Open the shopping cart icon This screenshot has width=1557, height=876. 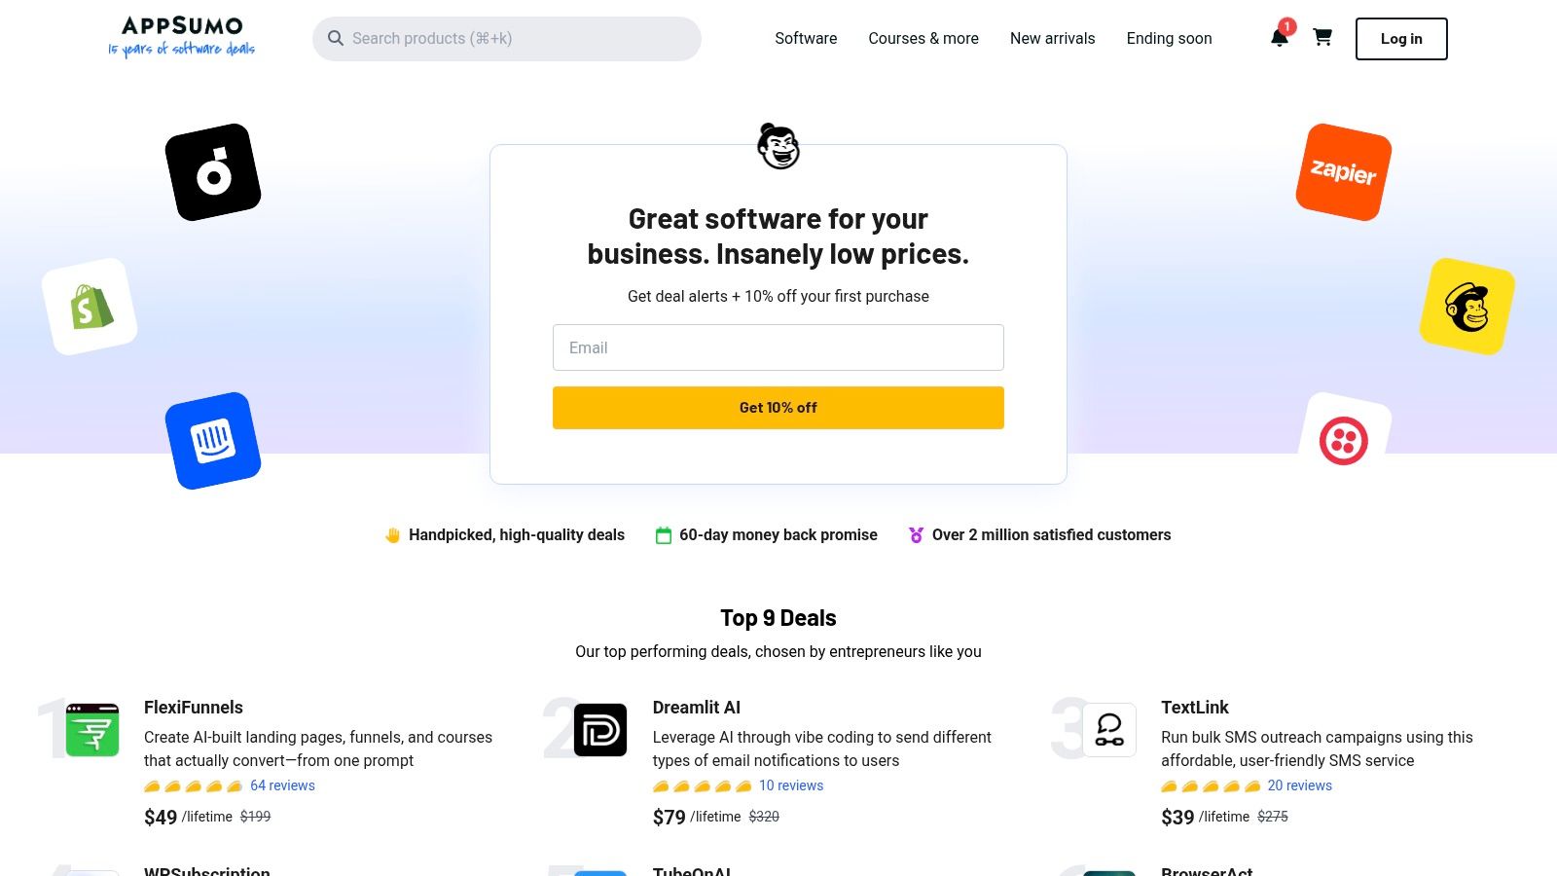(x=1322, y=38)
